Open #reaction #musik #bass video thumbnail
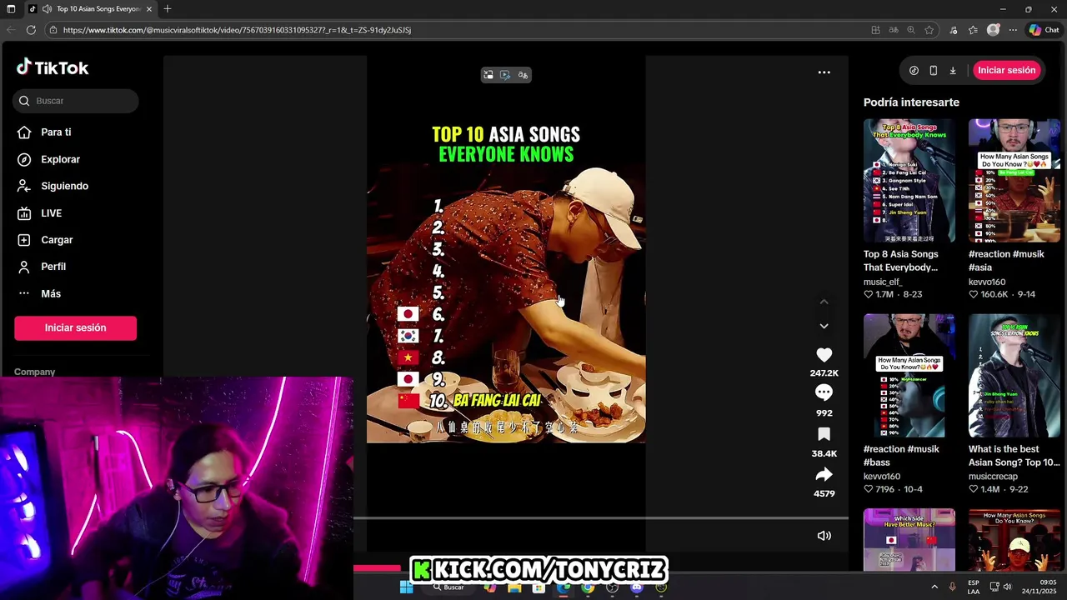 909,376
